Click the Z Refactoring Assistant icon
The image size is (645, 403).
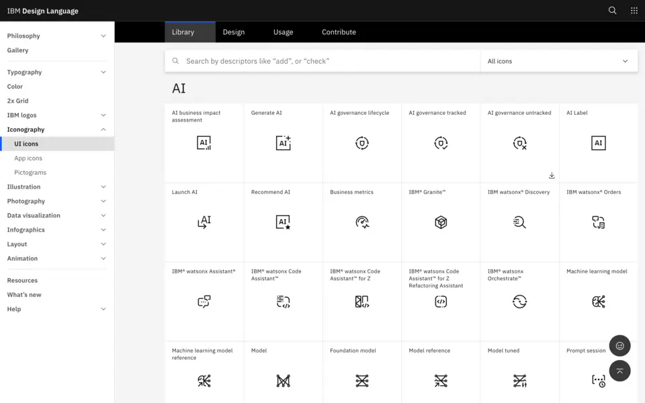click(441, 302)
